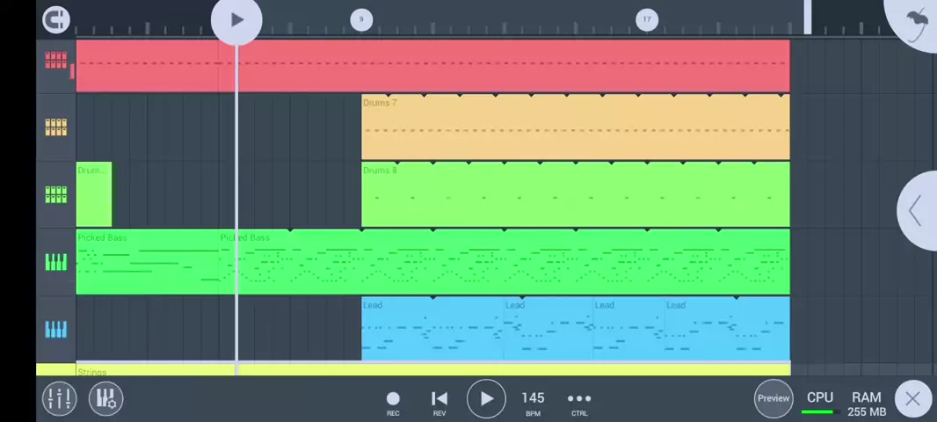Select the light green drum track icon
This screenshot has height=422, width=937.
pyautogui.click(x=55, y=194)
